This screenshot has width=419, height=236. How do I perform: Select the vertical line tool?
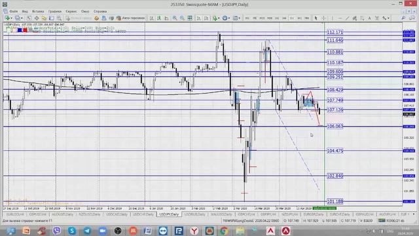[x=332, y=18]
